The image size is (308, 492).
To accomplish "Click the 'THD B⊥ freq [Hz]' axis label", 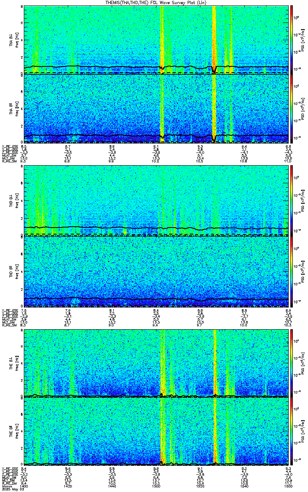I will click(x=14, y=200).
